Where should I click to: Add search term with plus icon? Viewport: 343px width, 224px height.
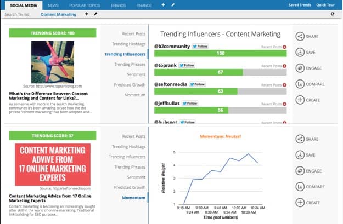(86, 14)
